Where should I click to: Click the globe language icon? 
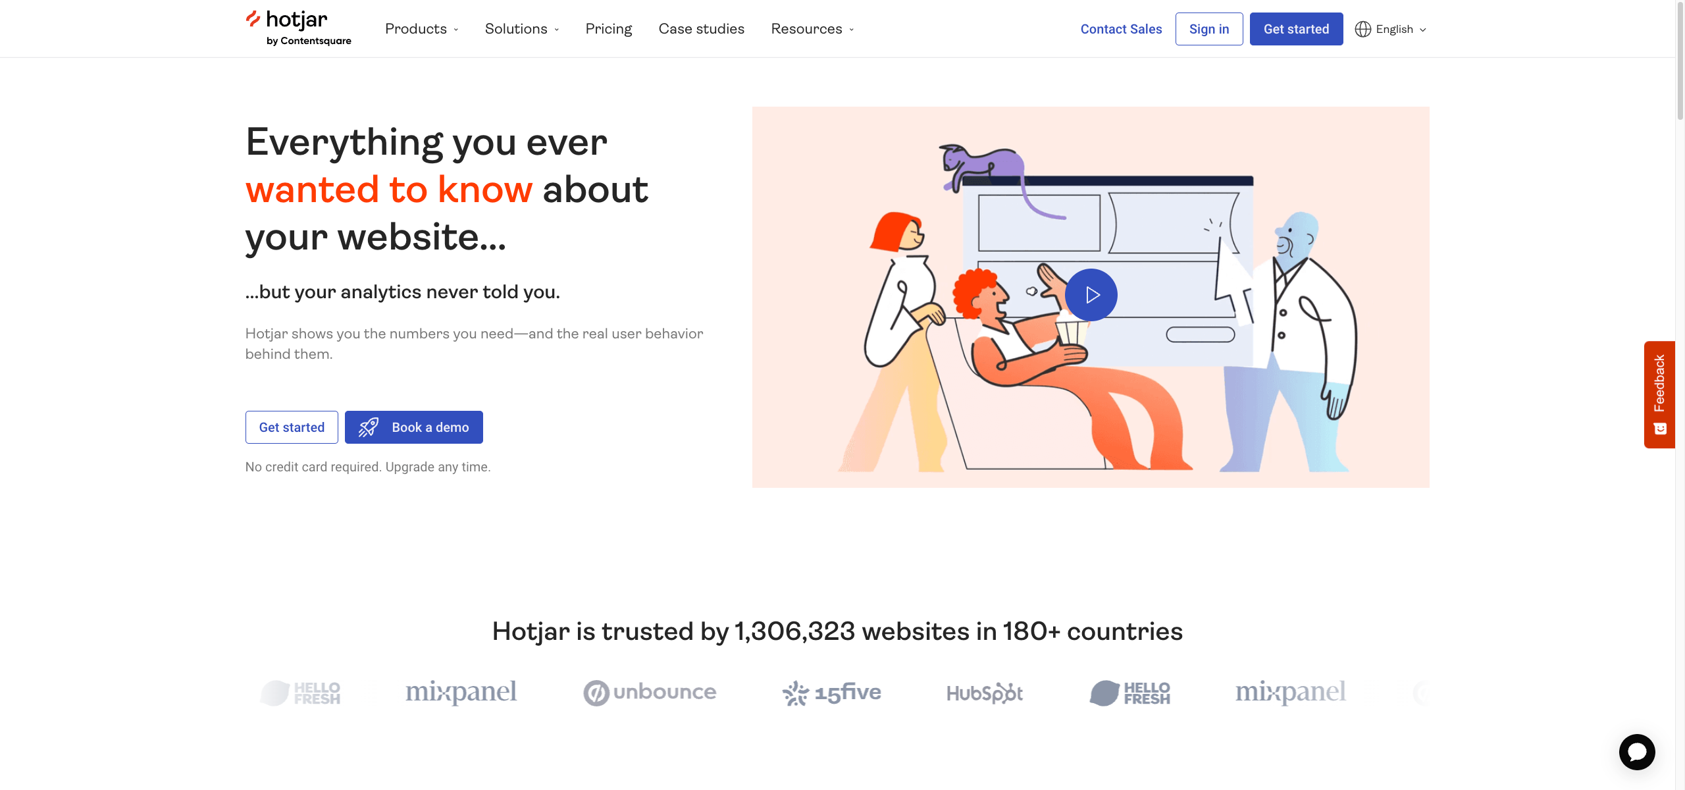[x=1363, y=29]
